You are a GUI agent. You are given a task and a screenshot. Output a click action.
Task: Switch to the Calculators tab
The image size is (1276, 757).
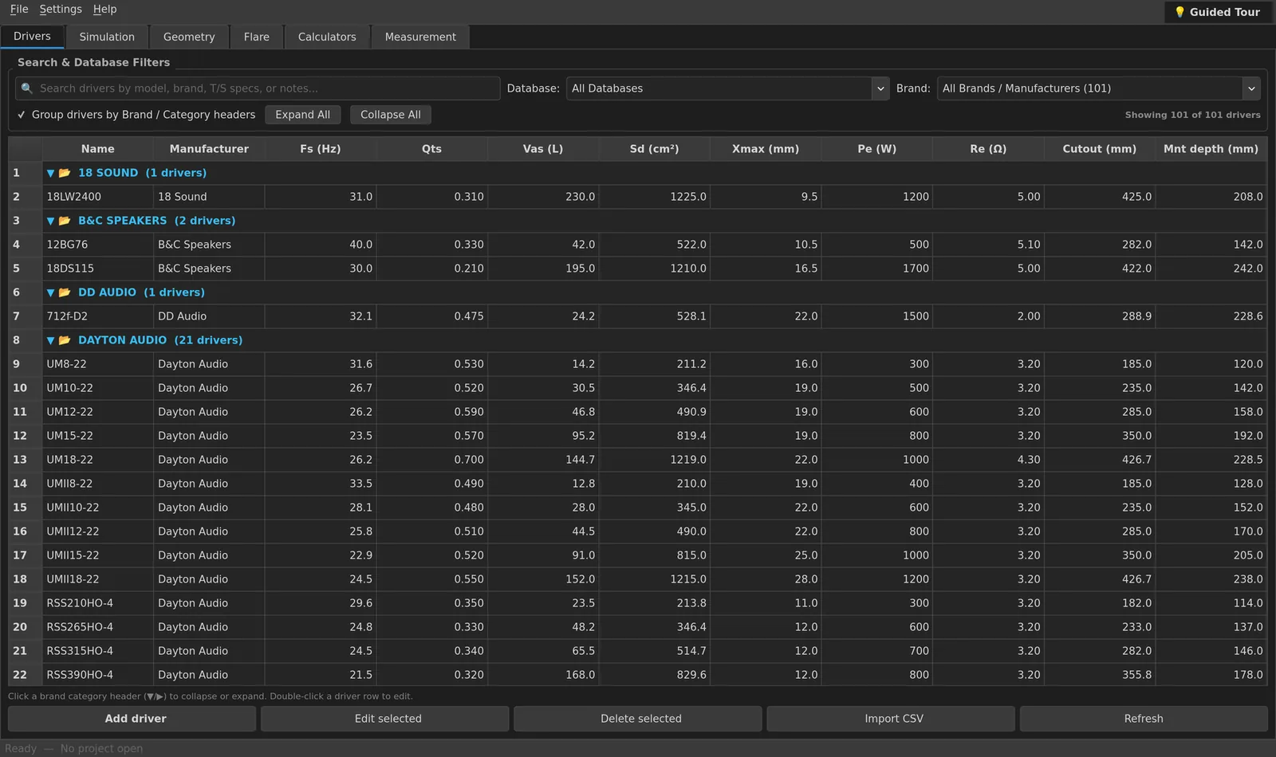coord(327,37)
